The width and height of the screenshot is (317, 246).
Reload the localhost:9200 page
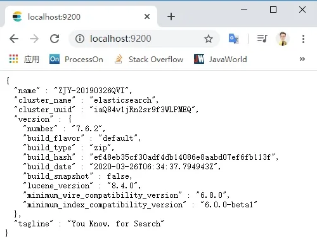pyautogui.click(x=55, y=39)
